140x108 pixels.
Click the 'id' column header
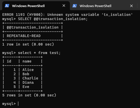click(x=9, y=61)
